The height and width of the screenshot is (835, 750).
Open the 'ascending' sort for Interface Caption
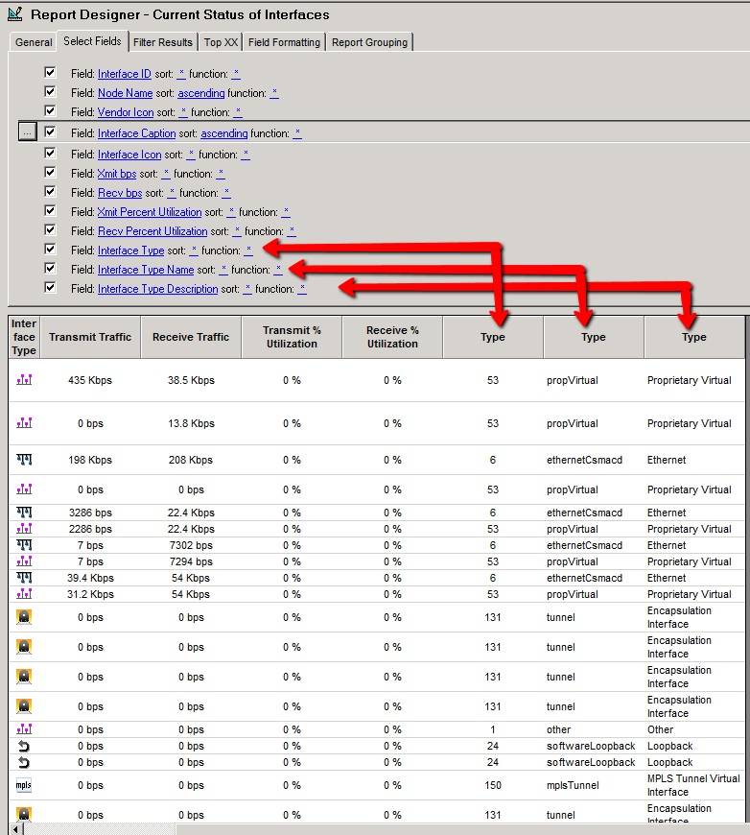click(224, 133)
